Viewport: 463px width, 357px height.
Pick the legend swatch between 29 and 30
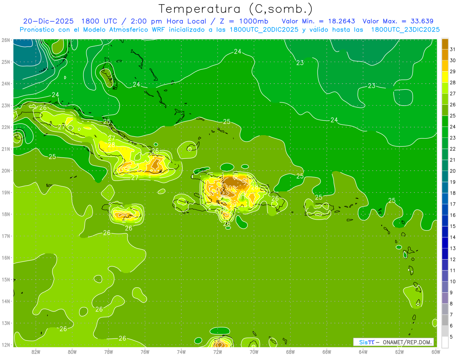(445, 66)
